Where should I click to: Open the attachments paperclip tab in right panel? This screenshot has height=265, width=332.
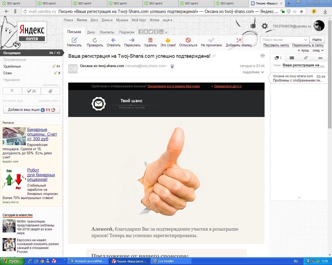click(306, 58)
